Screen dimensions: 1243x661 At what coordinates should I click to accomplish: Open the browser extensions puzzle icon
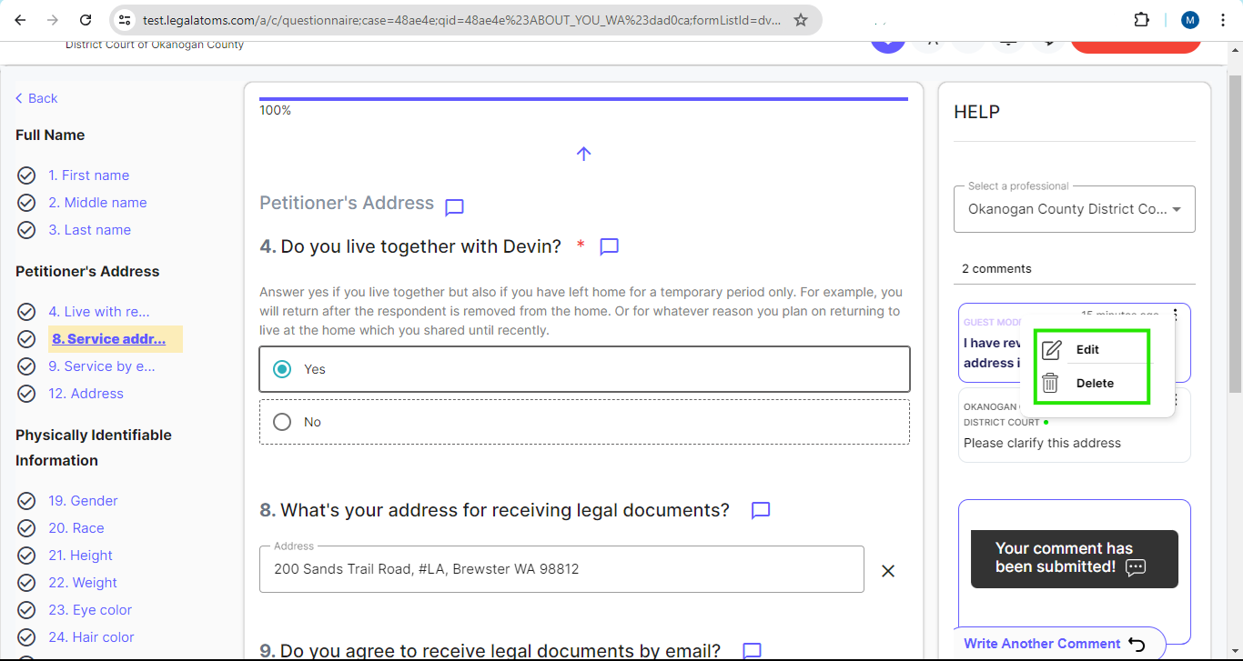pyautogui.click(x=1141, y=19)
